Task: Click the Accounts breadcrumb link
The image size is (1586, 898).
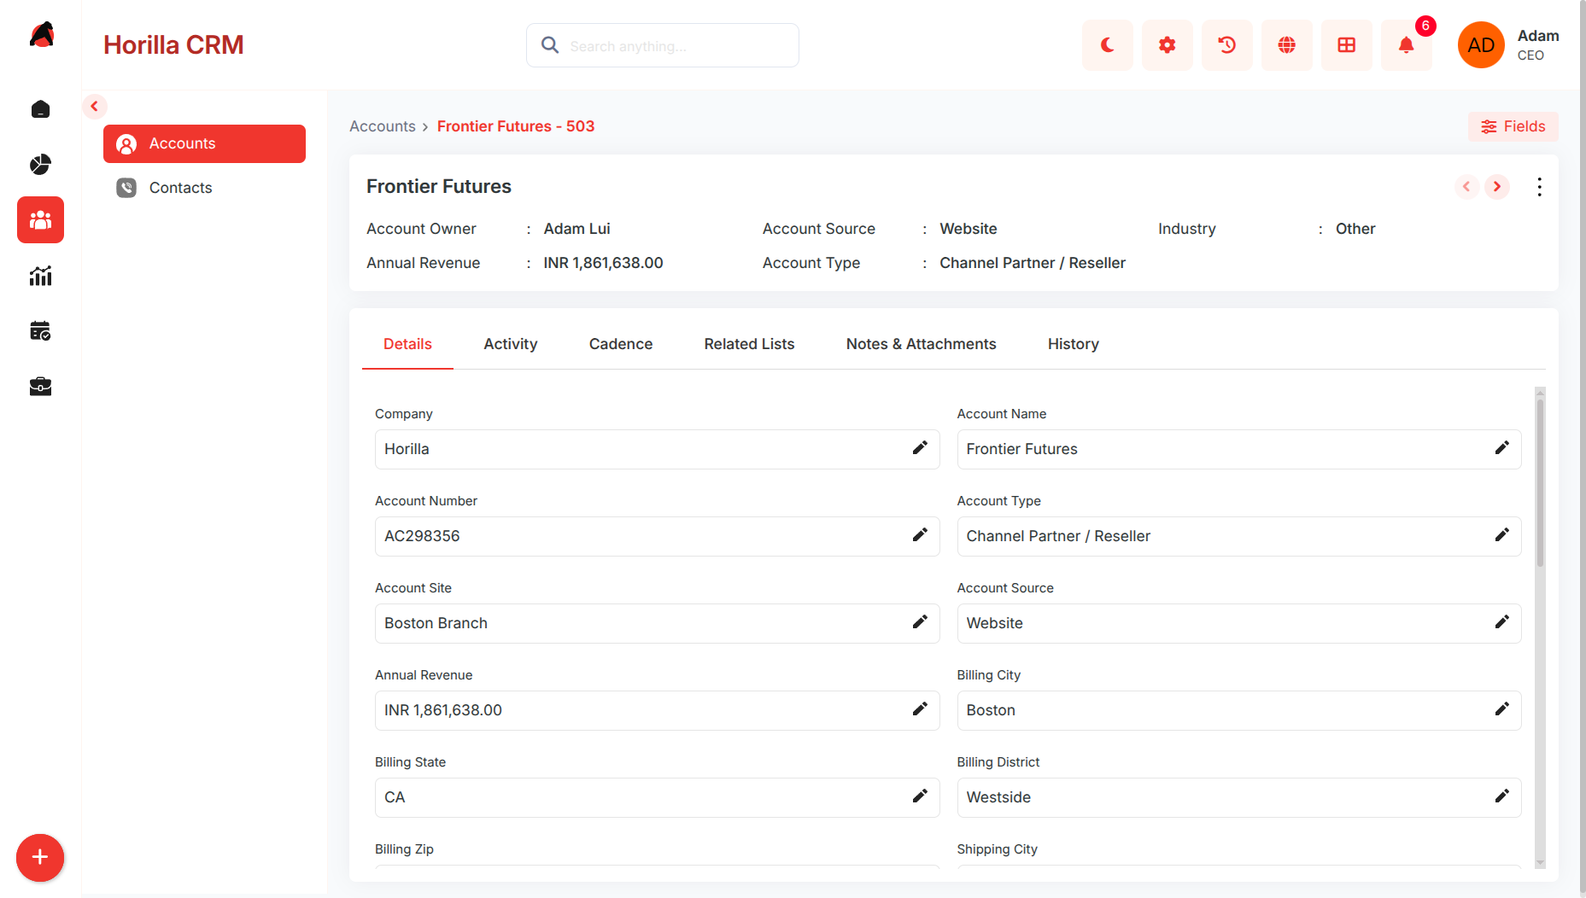Action: click(382, 126)
